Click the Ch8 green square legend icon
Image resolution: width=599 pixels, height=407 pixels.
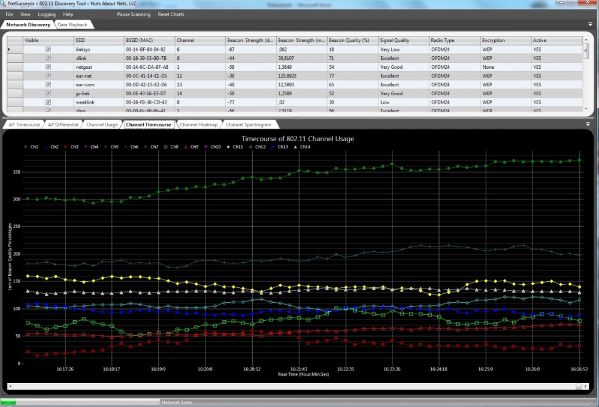165,147
